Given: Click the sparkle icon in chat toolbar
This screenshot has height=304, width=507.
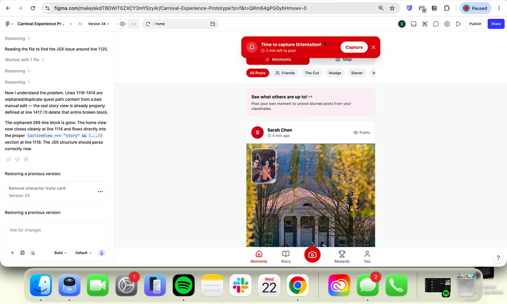Looking at the screenshot, I should click(33, 253).
